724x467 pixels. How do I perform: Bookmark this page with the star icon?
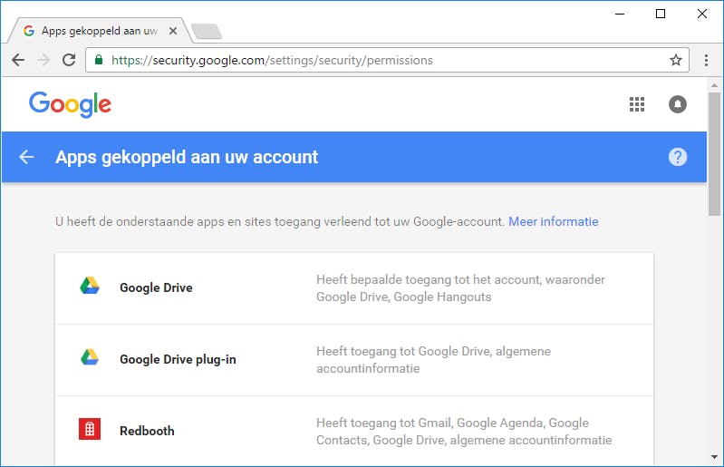[675, 61]
